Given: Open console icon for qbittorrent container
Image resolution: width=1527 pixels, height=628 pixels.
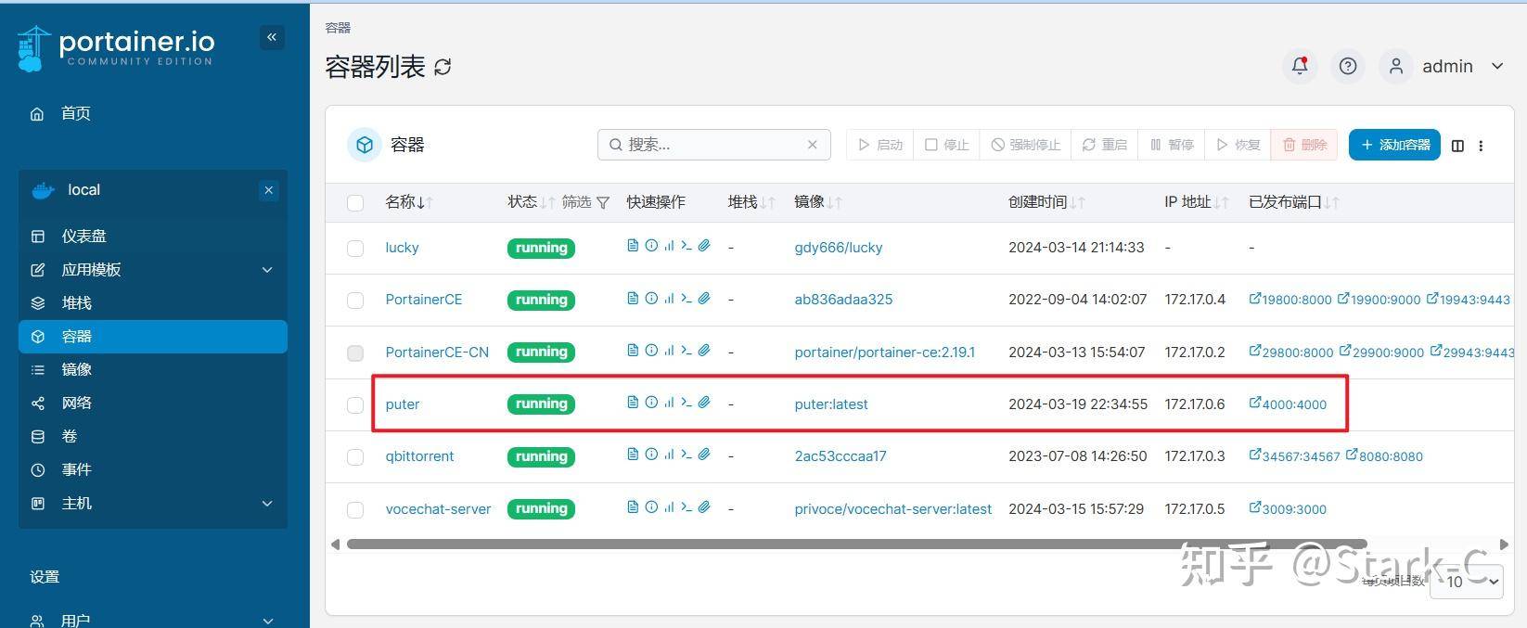Looking at the screenshot, I should 687,454.
